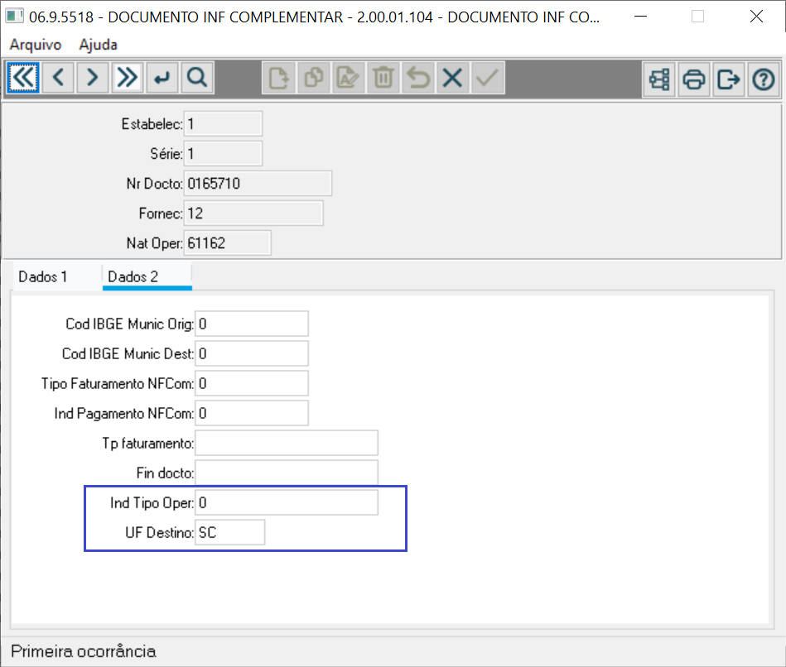
Task: Click the Série field
Action: pos(223,154)
